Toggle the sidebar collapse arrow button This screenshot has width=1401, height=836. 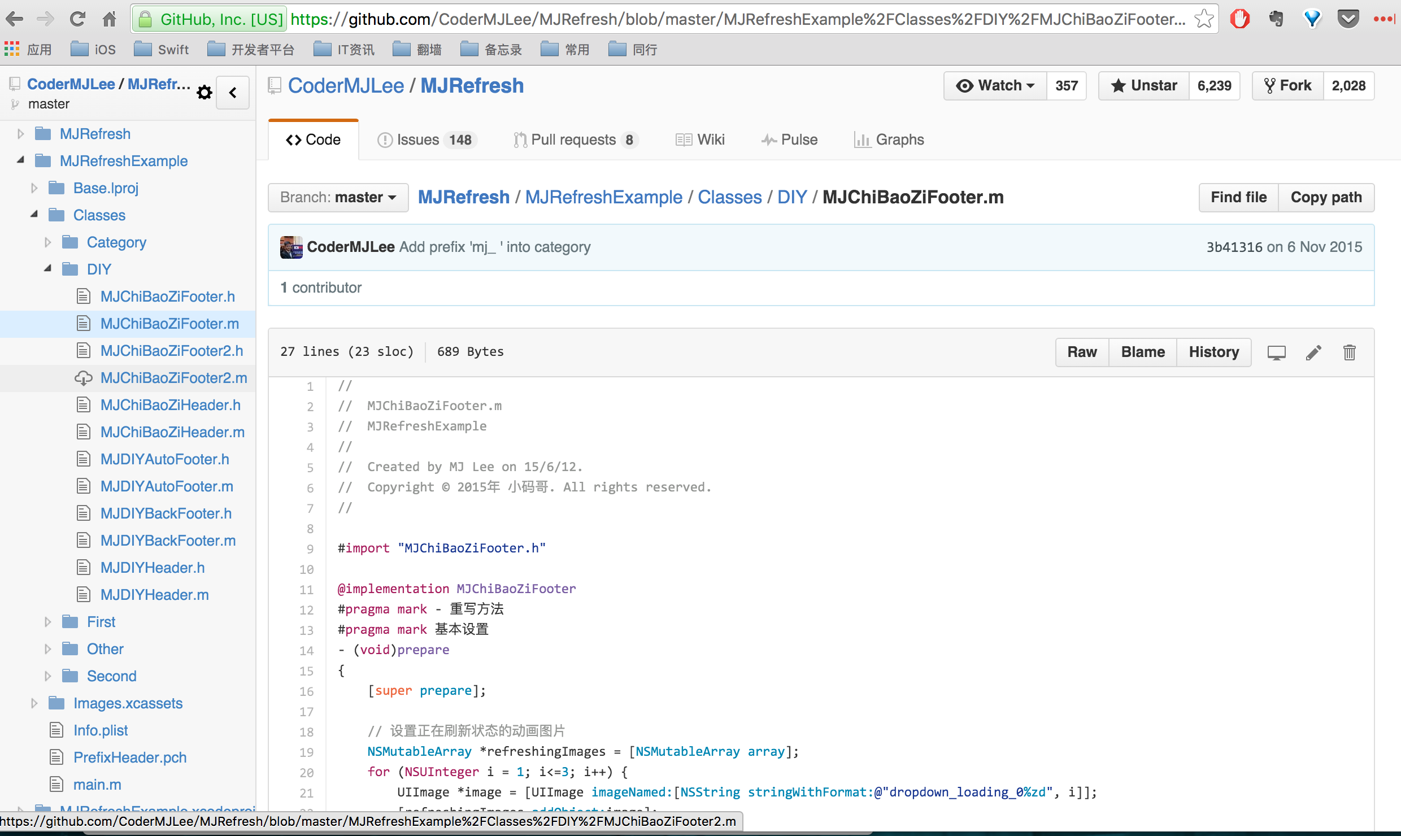tap(233, 92)
